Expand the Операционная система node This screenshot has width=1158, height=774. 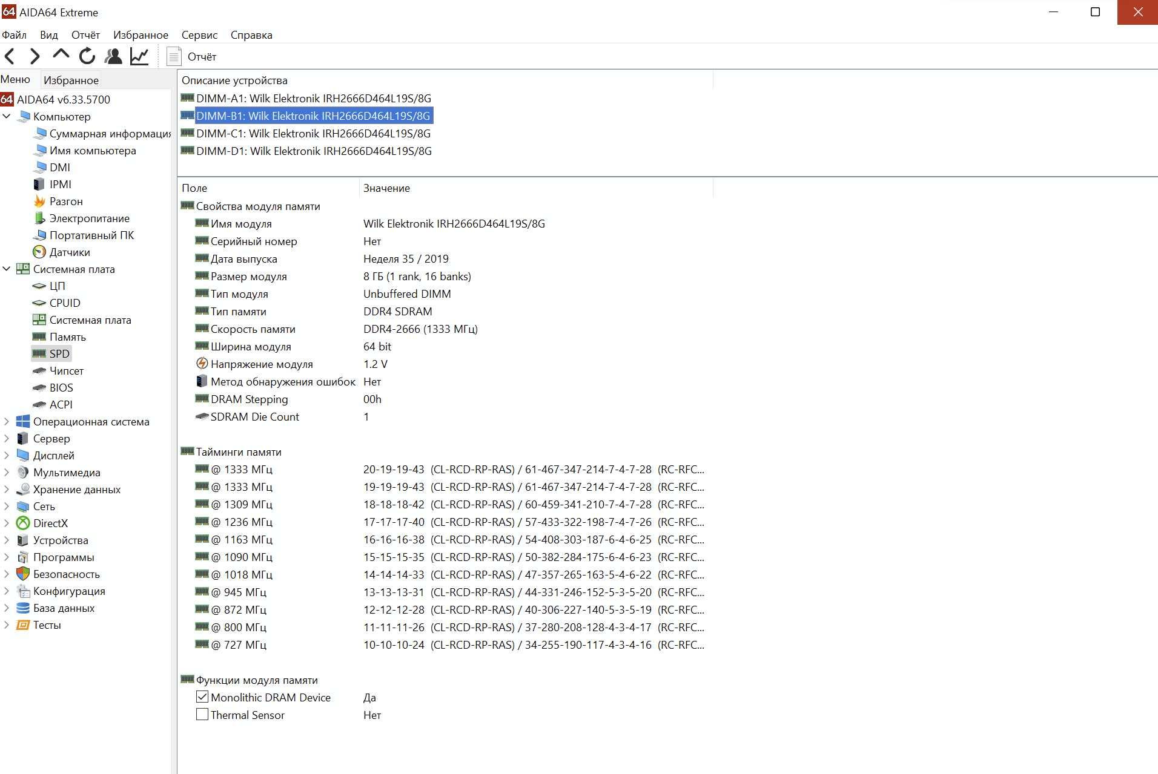pyautogui.click(x=7, y=421)
